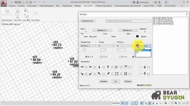Select the X↑ Y→ axis order radio
Screen dimensions: 190x106
(120, 57)
